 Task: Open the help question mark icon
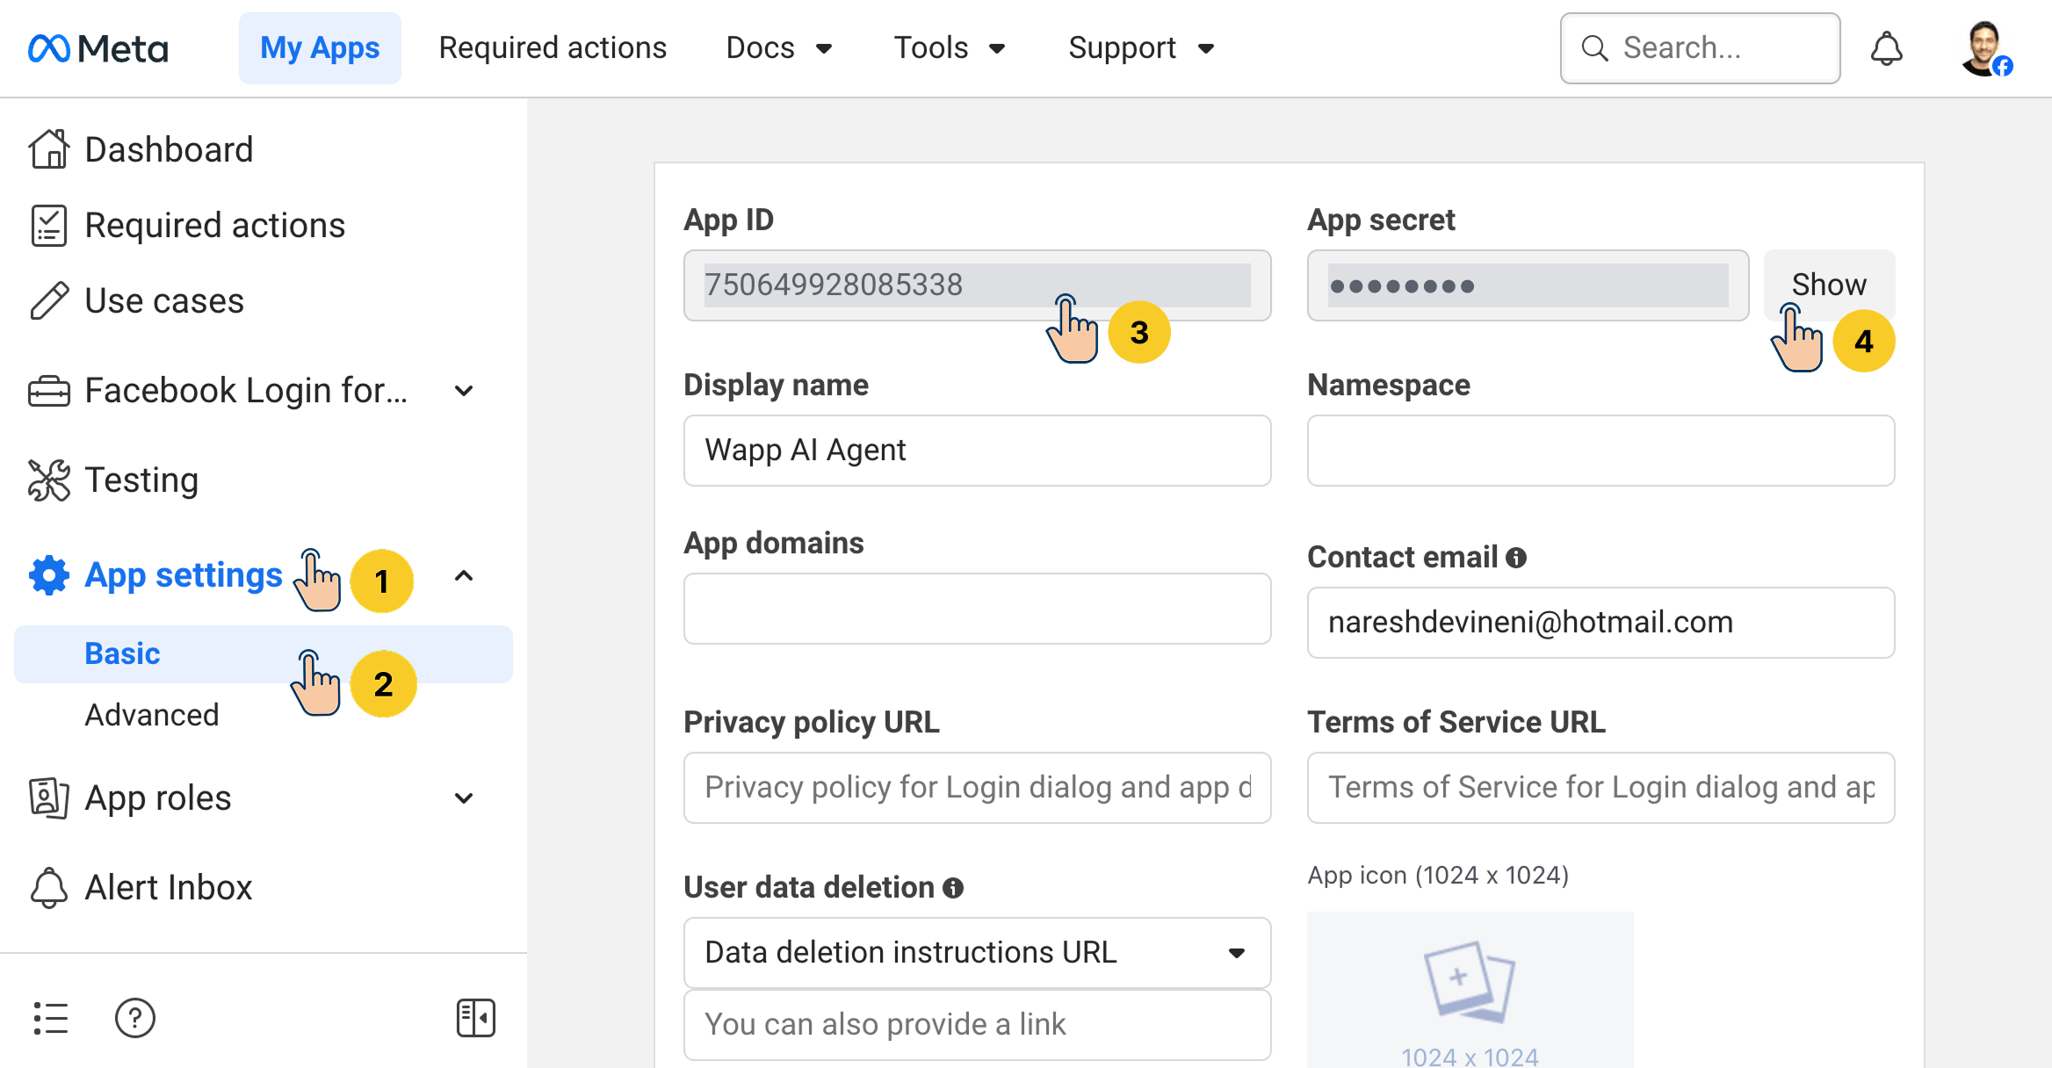(135, 1019)
